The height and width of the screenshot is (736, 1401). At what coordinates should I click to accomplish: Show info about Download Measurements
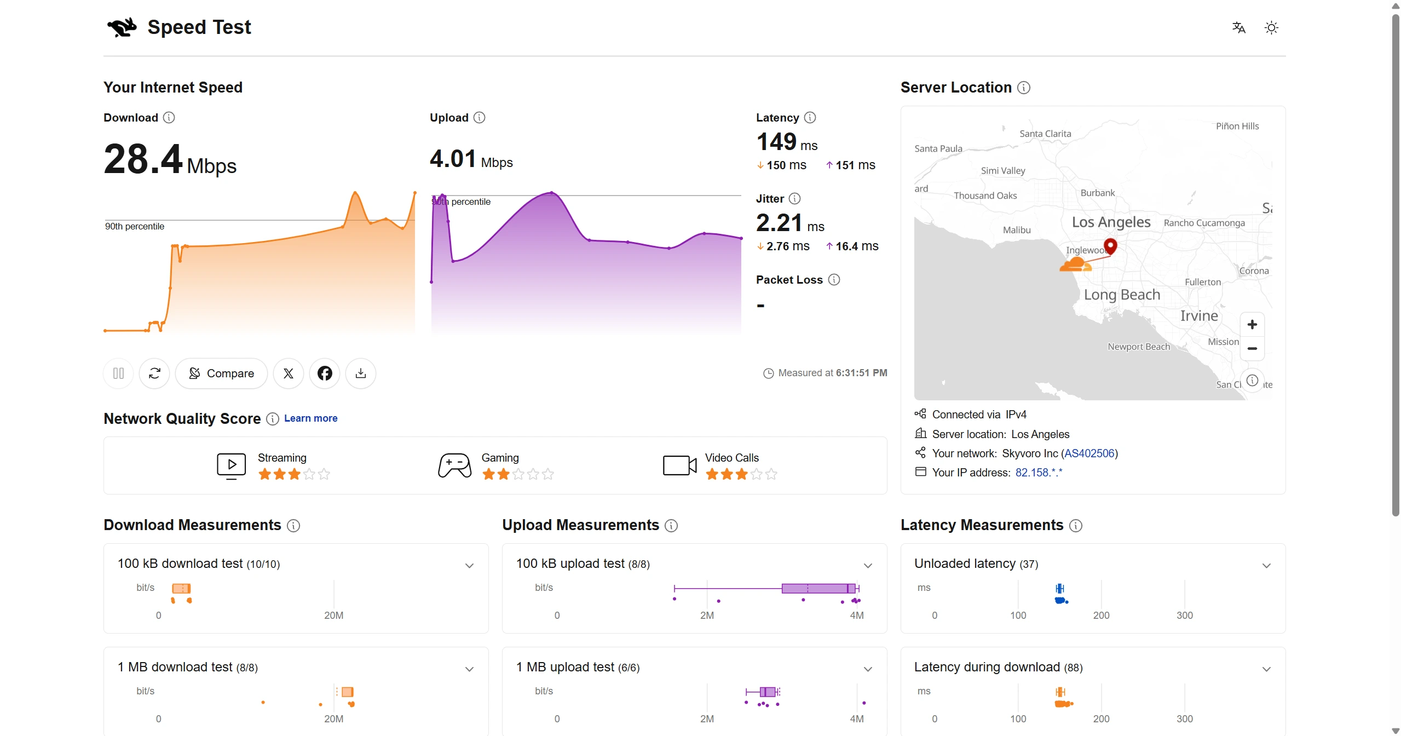[293, 526]
